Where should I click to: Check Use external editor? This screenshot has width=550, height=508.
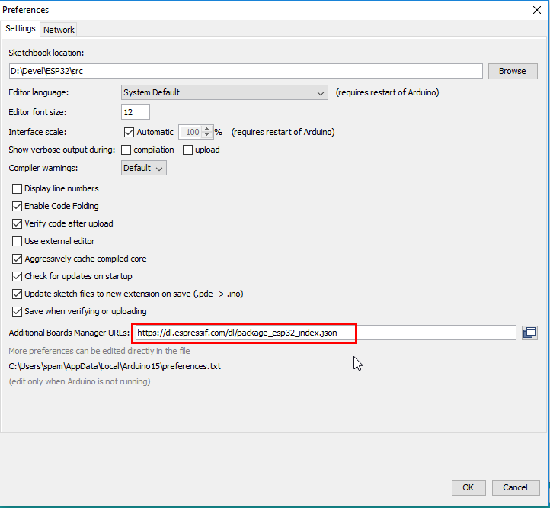(17, 241)
